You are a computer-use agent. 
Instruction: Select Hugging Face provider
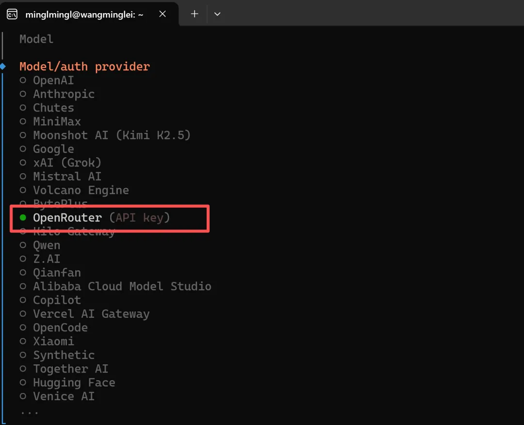coord(67,383)
